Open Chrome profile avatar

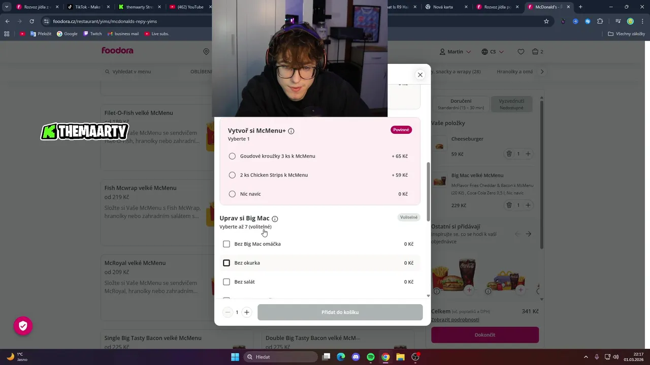pyautogui.click(x=630, y=21)
